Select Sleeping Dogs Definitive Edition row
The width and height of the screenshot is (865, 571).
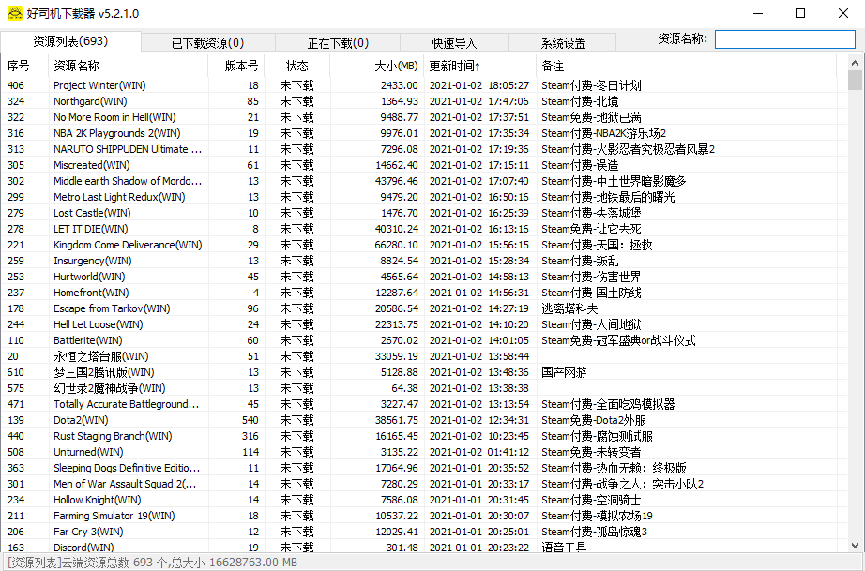(424, 469)
